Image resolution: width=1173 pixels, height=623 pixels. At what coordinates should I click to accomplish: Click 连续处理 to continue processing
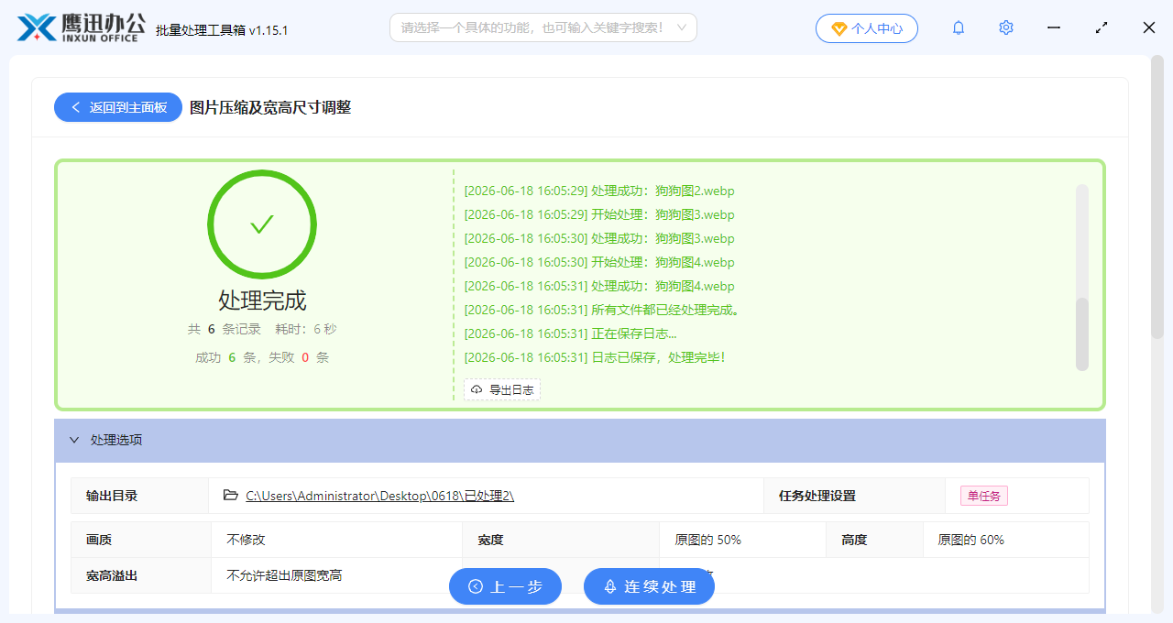[649, 586]
